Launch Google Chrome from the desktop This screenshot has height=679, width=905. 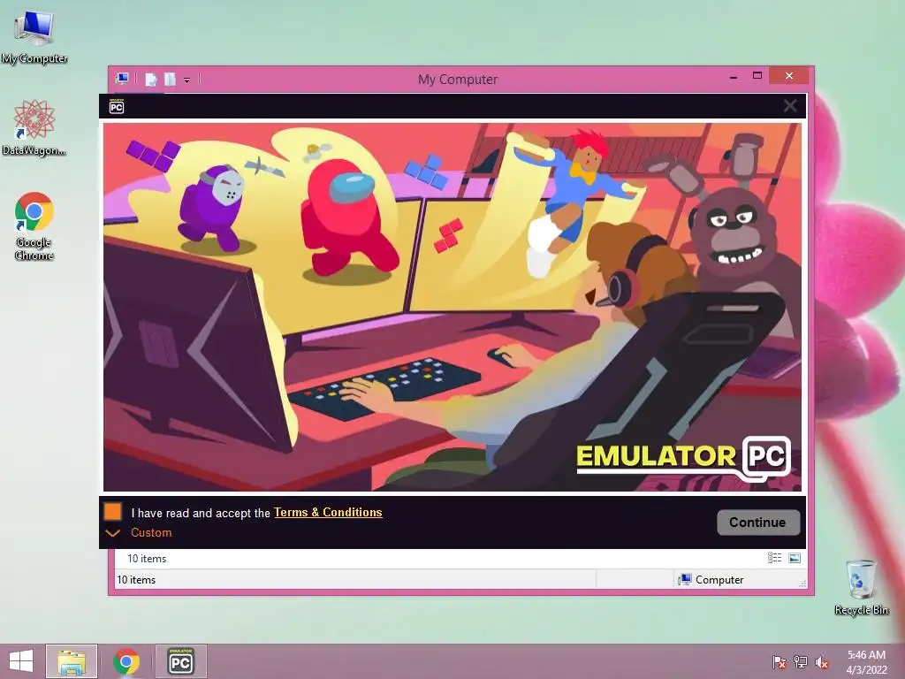tap(34, 226)
